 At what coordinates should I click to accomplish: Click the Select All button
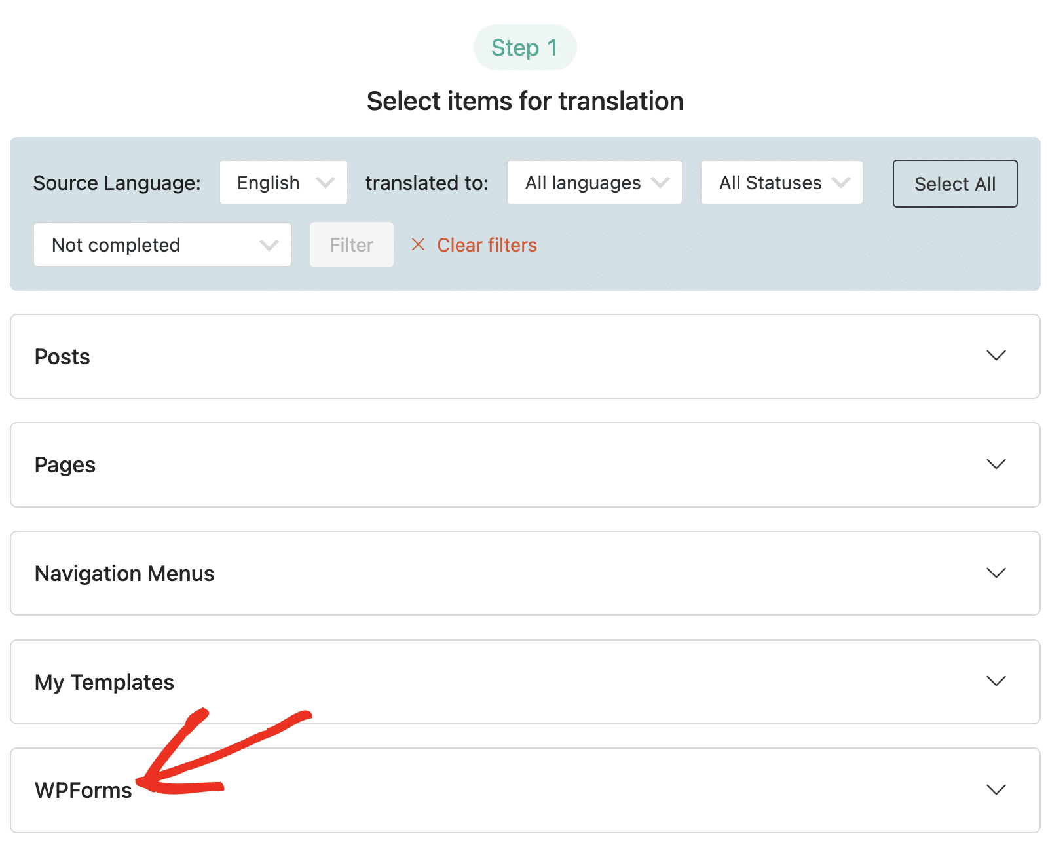(954, 183)
